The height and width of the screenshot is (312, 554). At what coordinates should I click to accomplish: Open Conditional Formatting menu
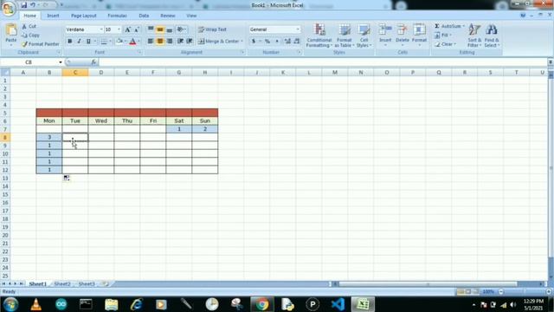pos(319,36)
